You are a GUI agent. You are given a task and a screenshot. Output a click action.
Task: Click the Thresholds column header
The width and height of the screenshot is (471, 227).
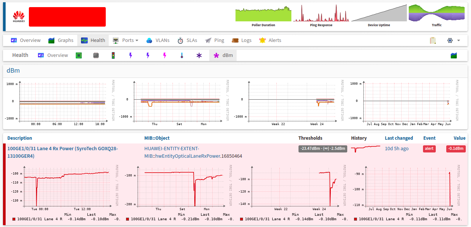[310, 138]
